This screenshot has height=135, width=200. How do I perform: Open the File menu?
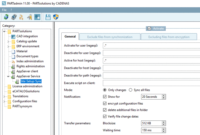(4, 10)
